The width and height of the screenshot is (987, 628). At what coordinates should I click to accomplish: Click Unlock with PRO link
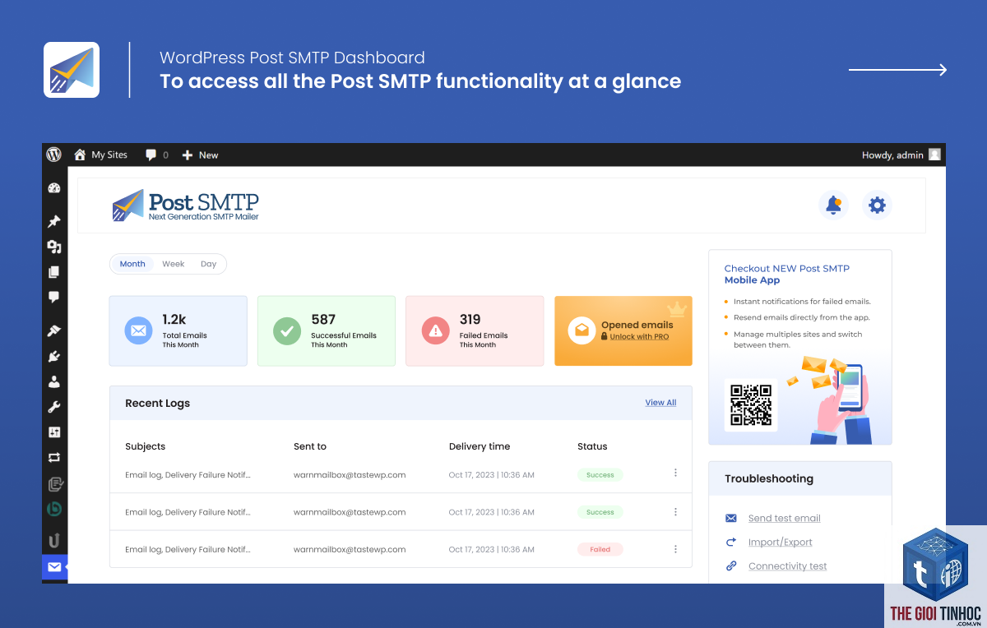tap(639, 337)
